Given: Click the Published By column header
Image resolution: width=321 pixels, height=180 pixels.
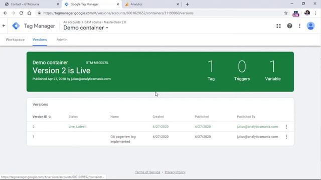Looking at the screenshot, I should (246, 116).
